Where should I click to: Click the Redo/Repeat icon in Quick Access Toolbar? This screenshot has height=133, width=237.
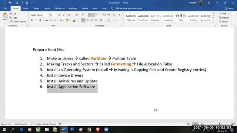pos(17,3)
